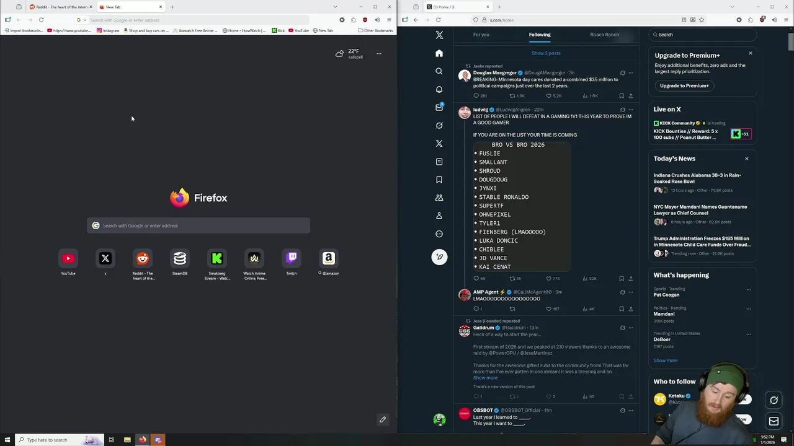794x446 pixels.
Task: Open more options for Galidrum post
Action: point(631,328)
